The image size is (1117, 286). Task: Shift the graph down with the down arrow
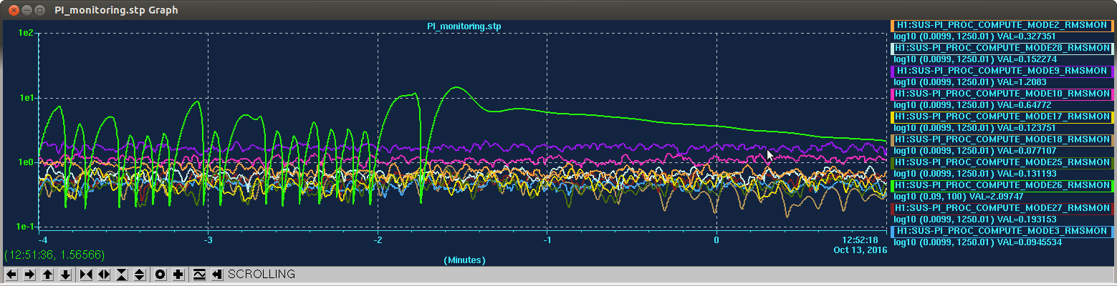(64, 275)
